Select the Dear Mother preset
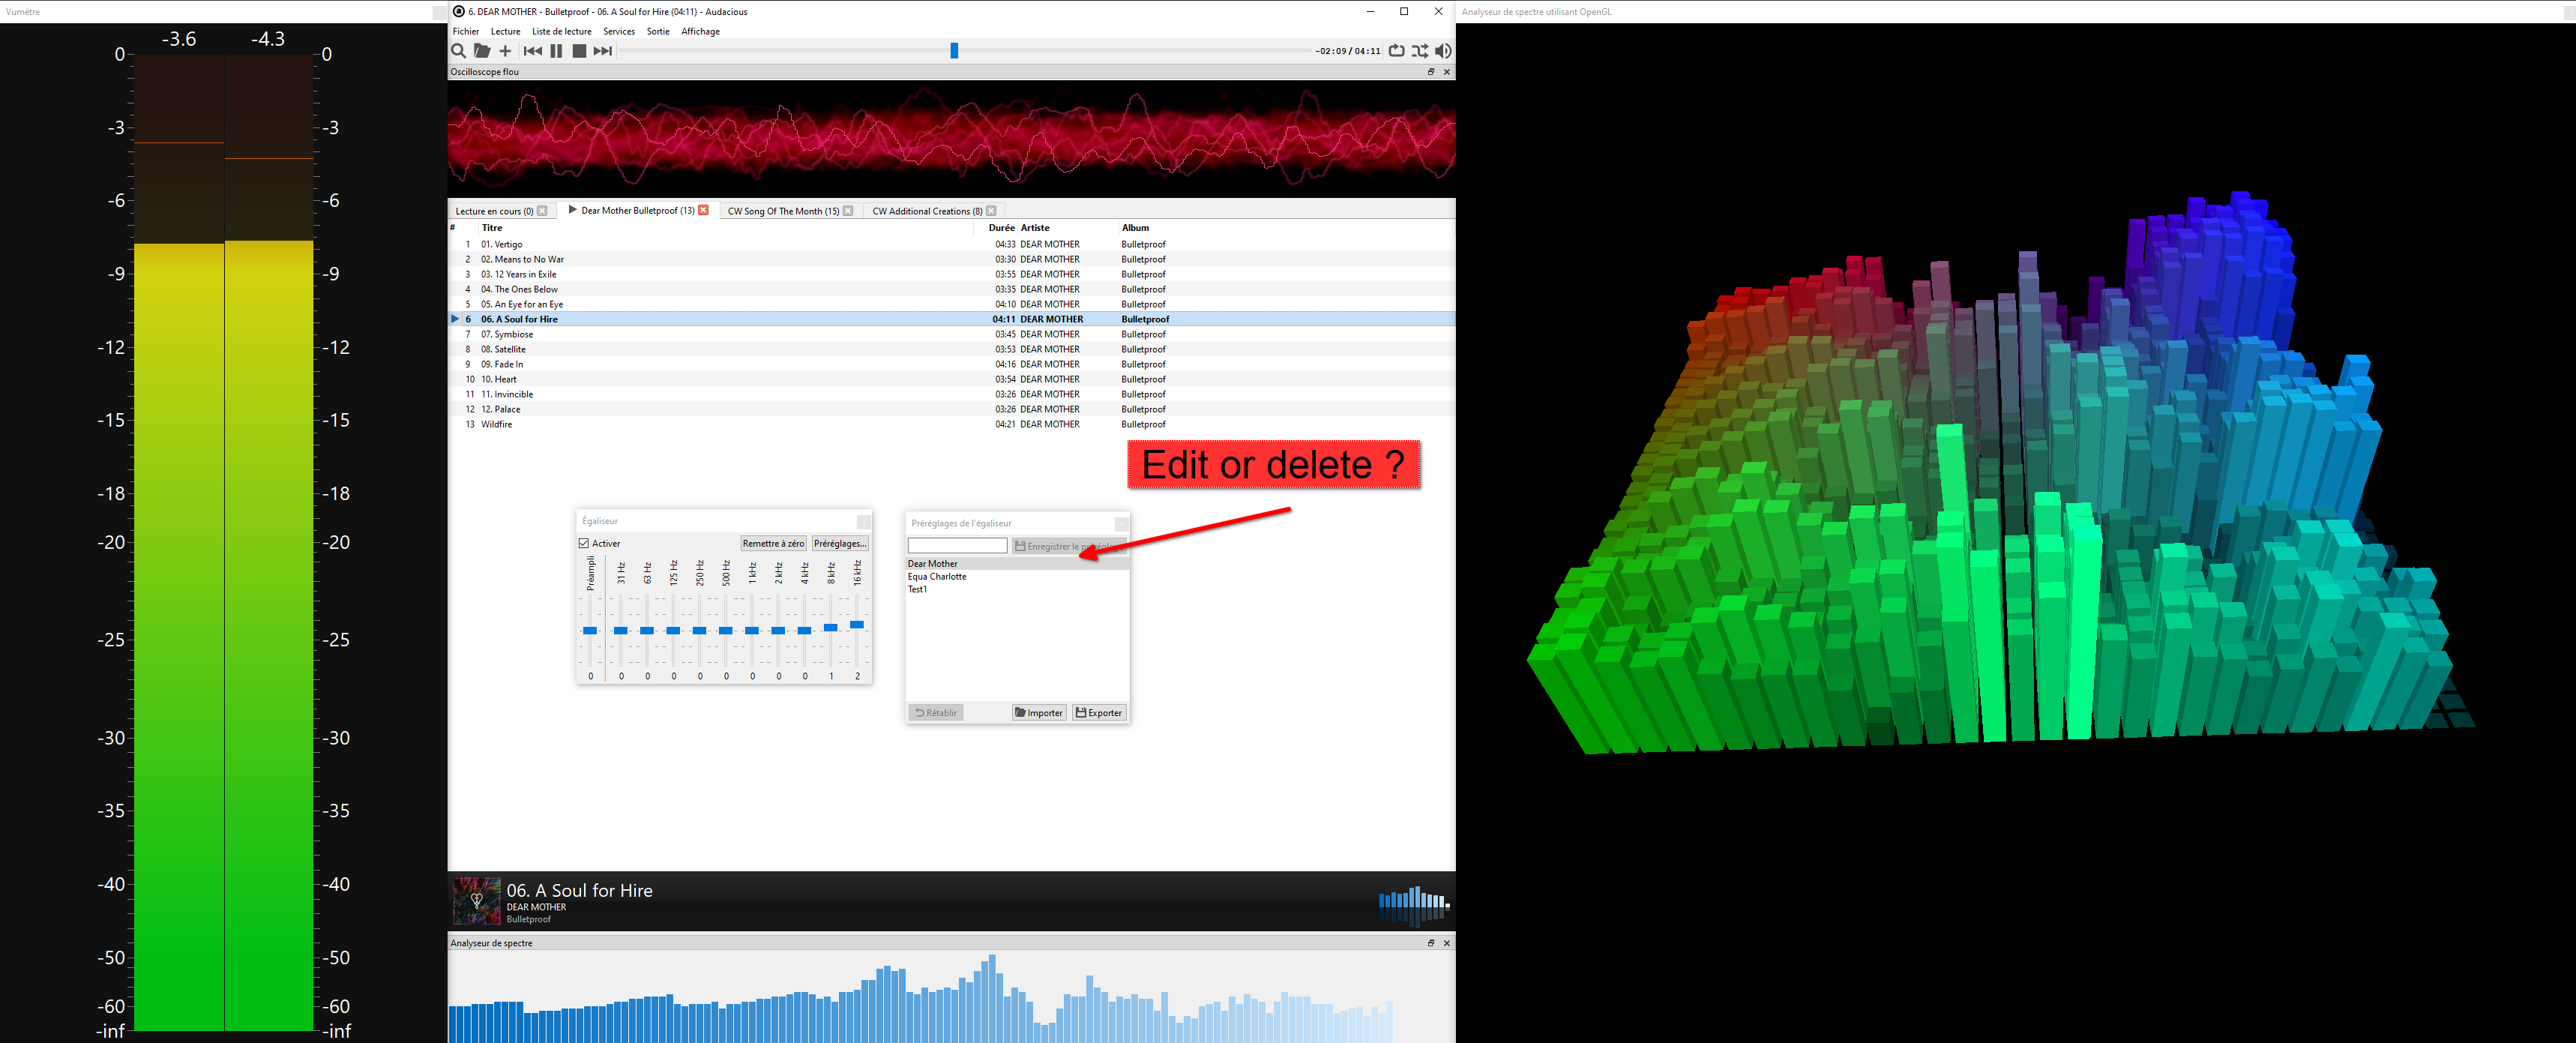The image size is (2576, 1043). pos(1017,564)
